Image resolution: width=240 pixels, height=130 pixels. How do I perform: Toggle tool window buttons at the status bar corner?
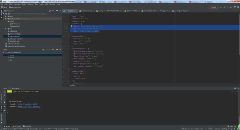tap(1, 129)
